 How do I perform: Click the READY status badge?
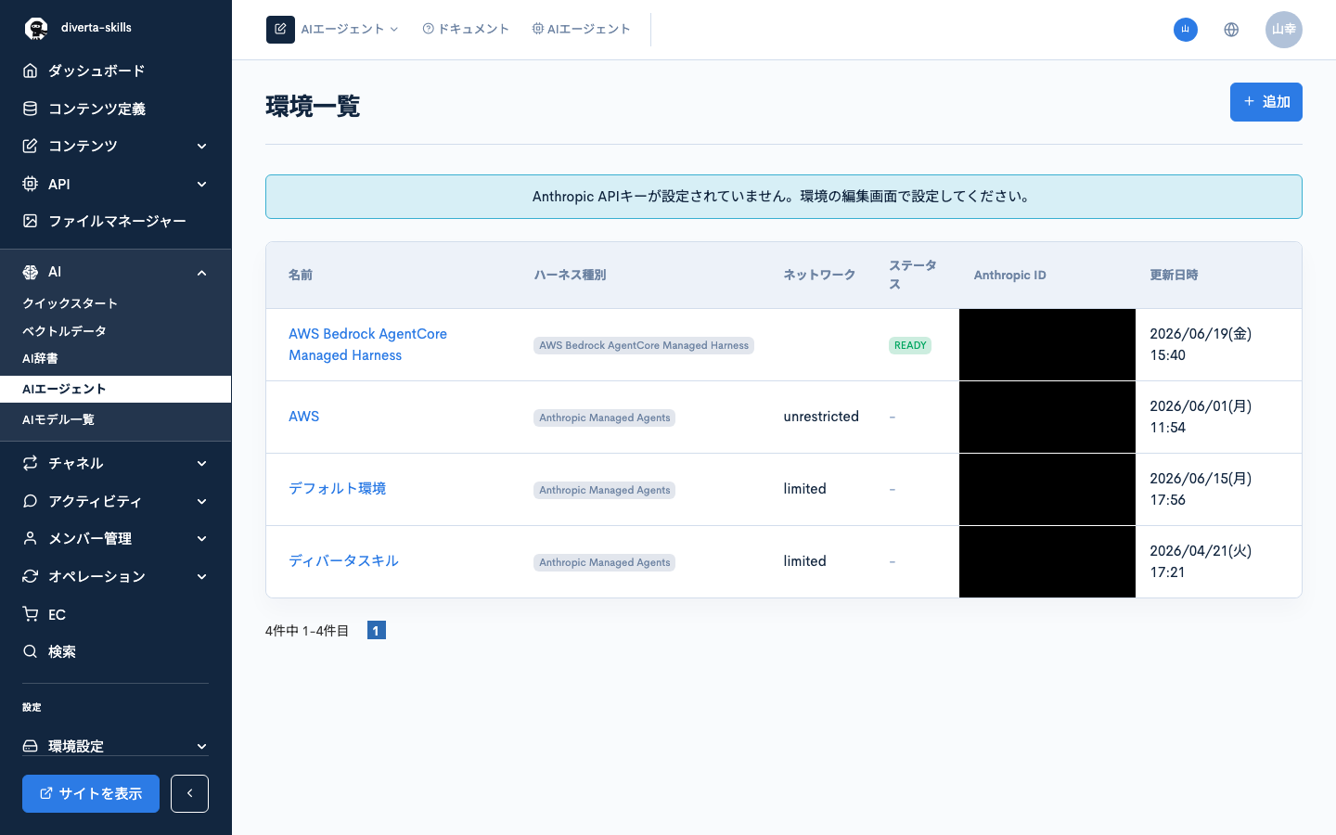click(x=910, y=345)
